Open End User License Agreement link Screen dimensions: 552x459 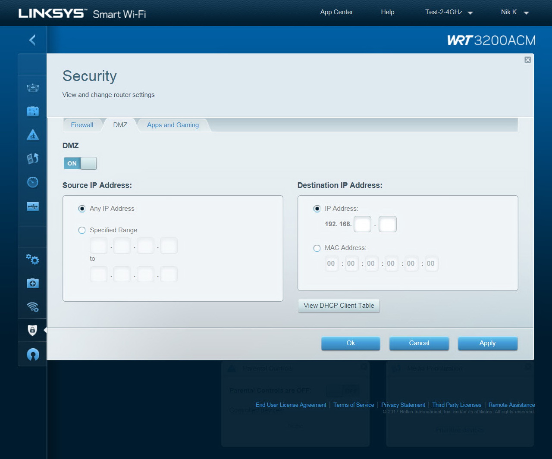click(291, 405)
